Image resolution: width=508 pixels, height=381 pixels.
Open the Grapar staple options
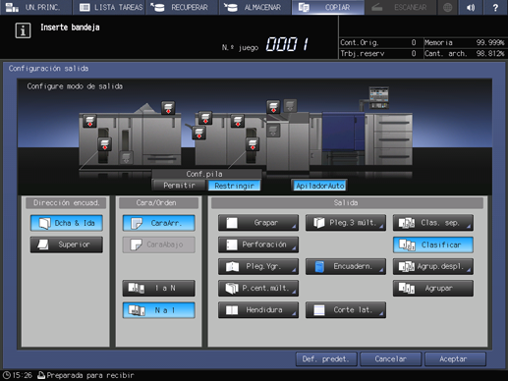258,223
